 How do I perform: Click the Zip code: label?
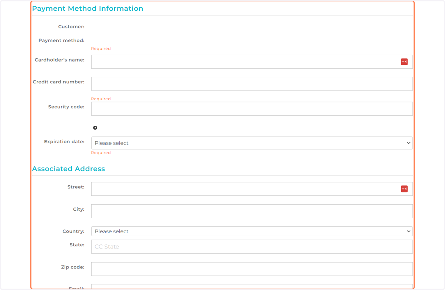tap(73, 267)
